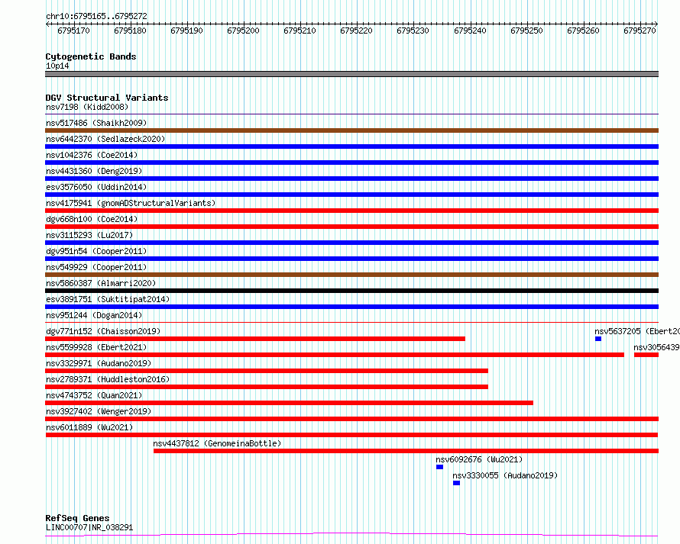Open nsv4437812 (GenomeinaBottle) label
Image resolution: width=680 pixels, height=544 pixels.
coord(217,443)
